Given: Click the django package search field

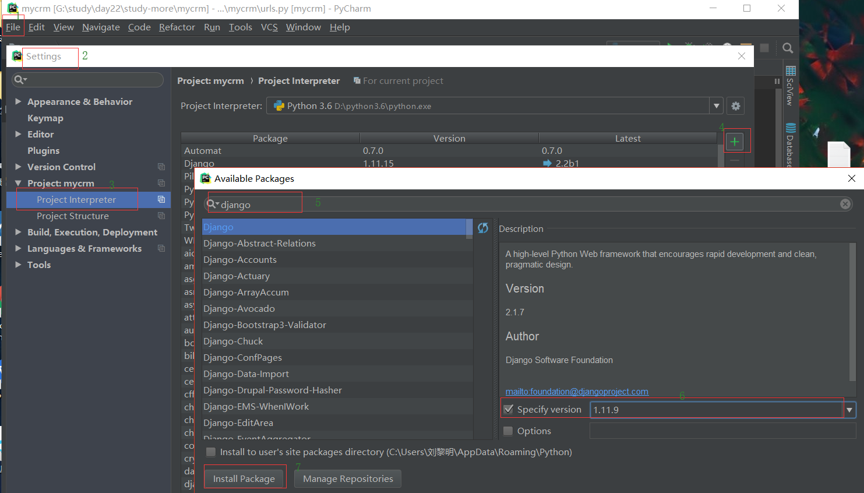Looking at the screenshot, I should coord(529,204).
